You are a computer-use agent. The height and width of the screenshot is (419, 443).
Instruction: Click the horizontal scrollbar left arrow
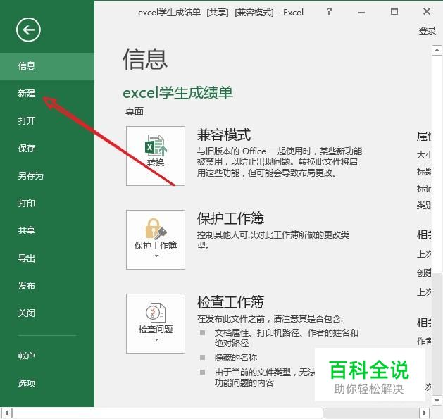(x=6, y=413)
